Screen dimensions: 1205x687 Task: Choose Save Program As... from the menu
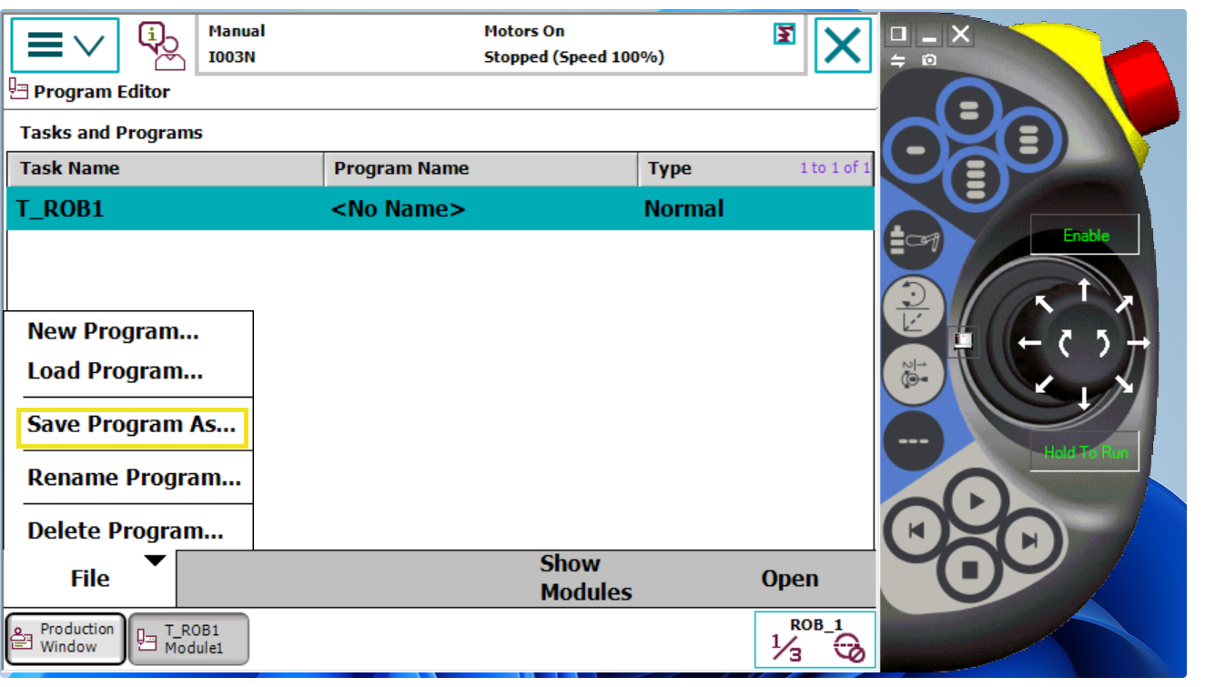[x=131, y=425]
